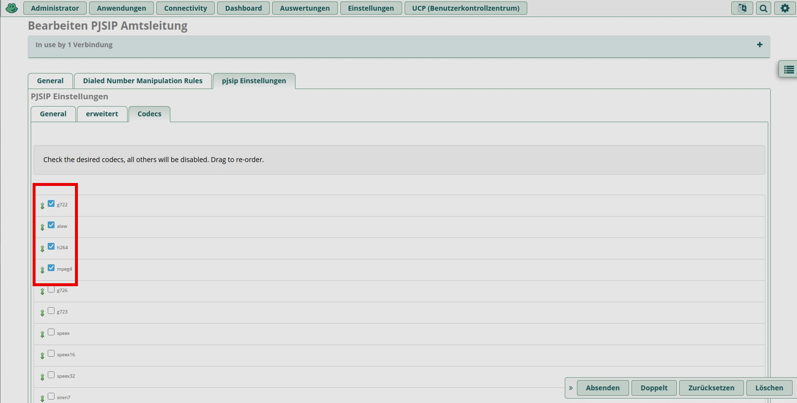Expand the 'In use by 1 Verbindung' plus
This screenshot has width=797, height=403.
[x=760, y=45]
